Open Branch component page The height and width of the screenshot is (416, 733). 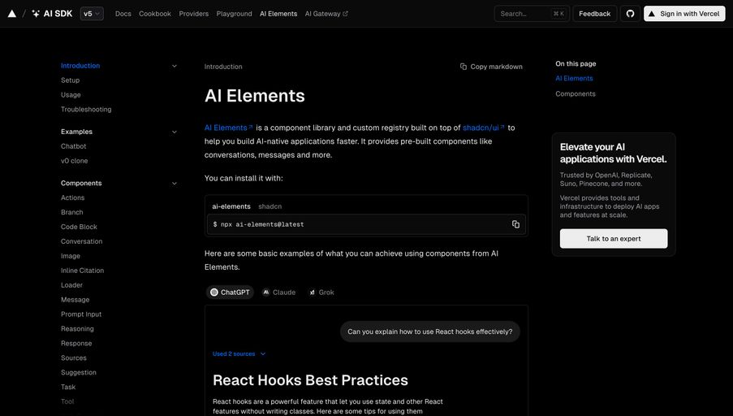click(72, 212)
